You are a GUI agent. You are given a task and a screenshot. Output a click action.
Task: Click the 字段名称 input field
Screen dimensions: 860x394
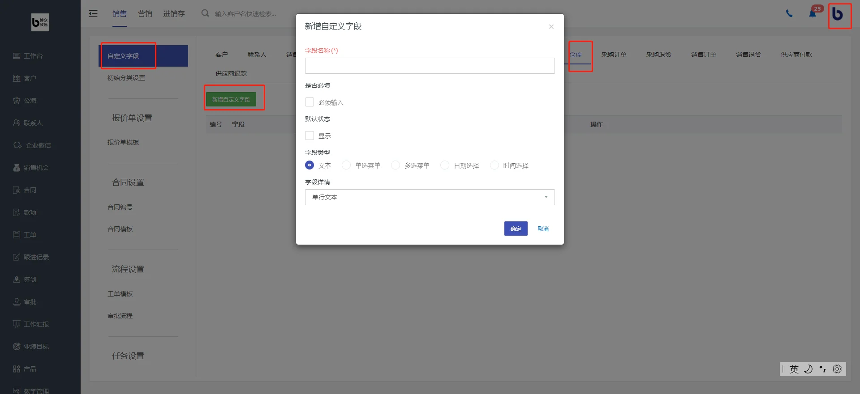pyautogui.click(x=430, y=66)
